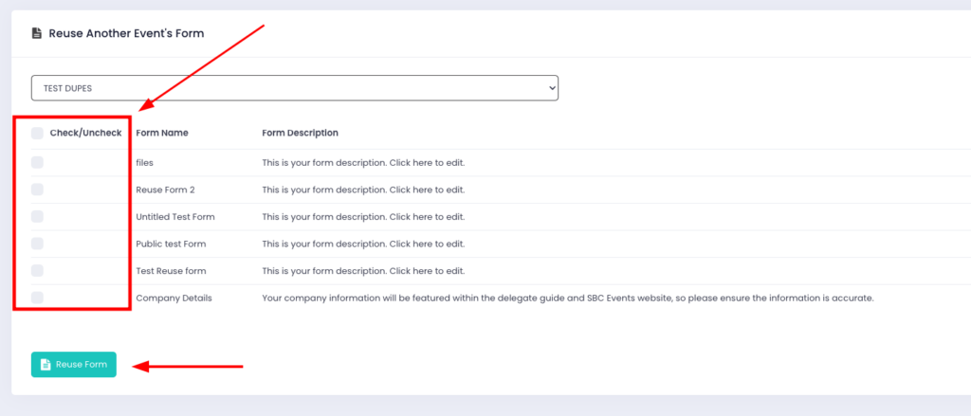Open the TEST DUPES event dropdown

click(294, 88)
